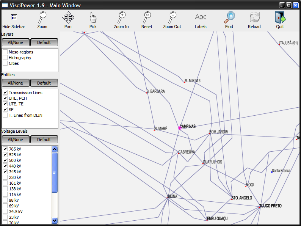
Task: Click the Zoom Out icon
Action: pyautogui.click(x=172, y=17)
